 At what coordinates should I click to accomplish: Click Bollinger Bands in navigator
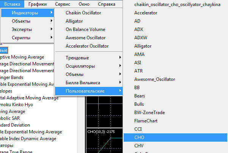click(x=12, y=77)
